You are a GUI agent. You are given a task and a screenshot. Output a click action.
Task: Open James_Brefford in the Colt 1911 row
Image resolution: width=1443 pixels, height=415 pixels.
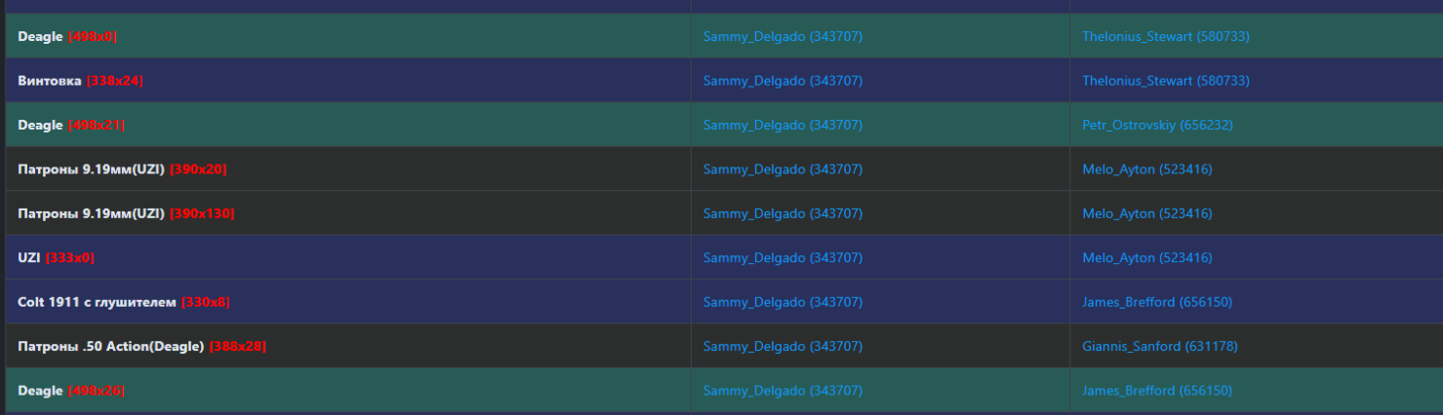(x=1156, y=302)
